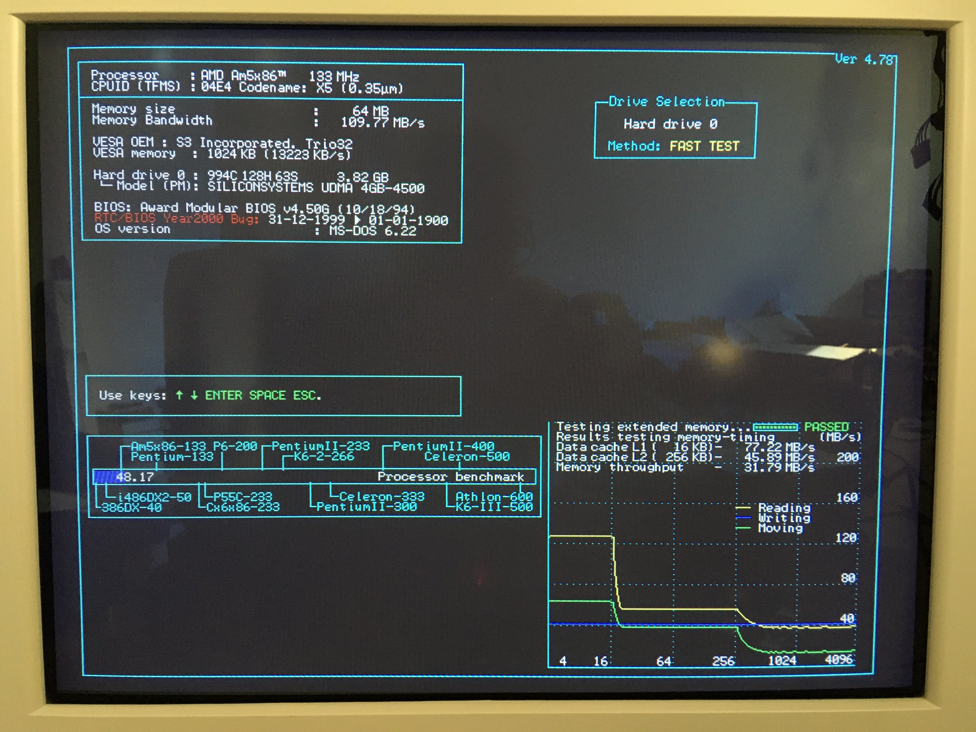This screenshot has height=732, width=976.
Task: Click the extended memory test progress bar
Action: click(x=775, y=427)
